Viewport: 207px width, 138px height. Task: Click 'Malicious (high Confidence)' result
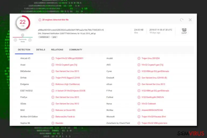[68, 84]
